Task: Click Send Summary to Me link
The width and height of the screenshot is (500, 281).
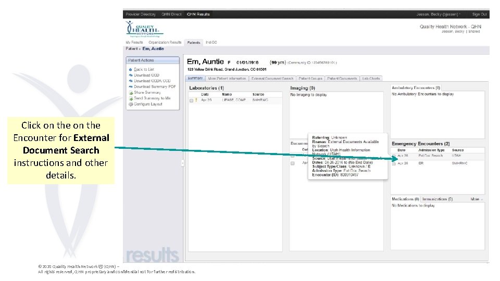Action: click(x=152, y=98)
